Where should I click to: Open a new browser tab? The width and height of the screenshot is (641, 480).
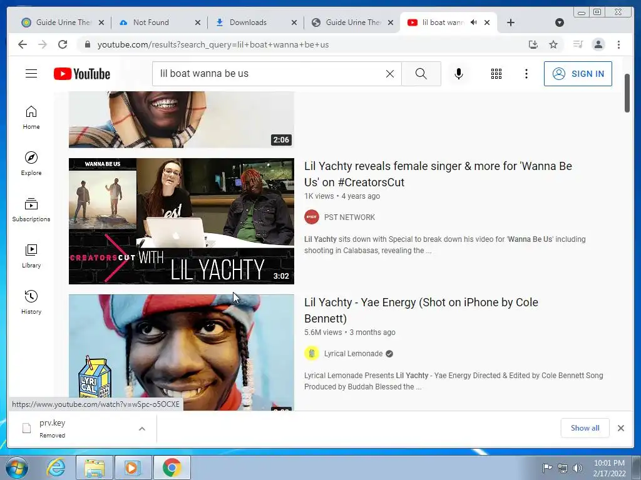click(511, 22)
